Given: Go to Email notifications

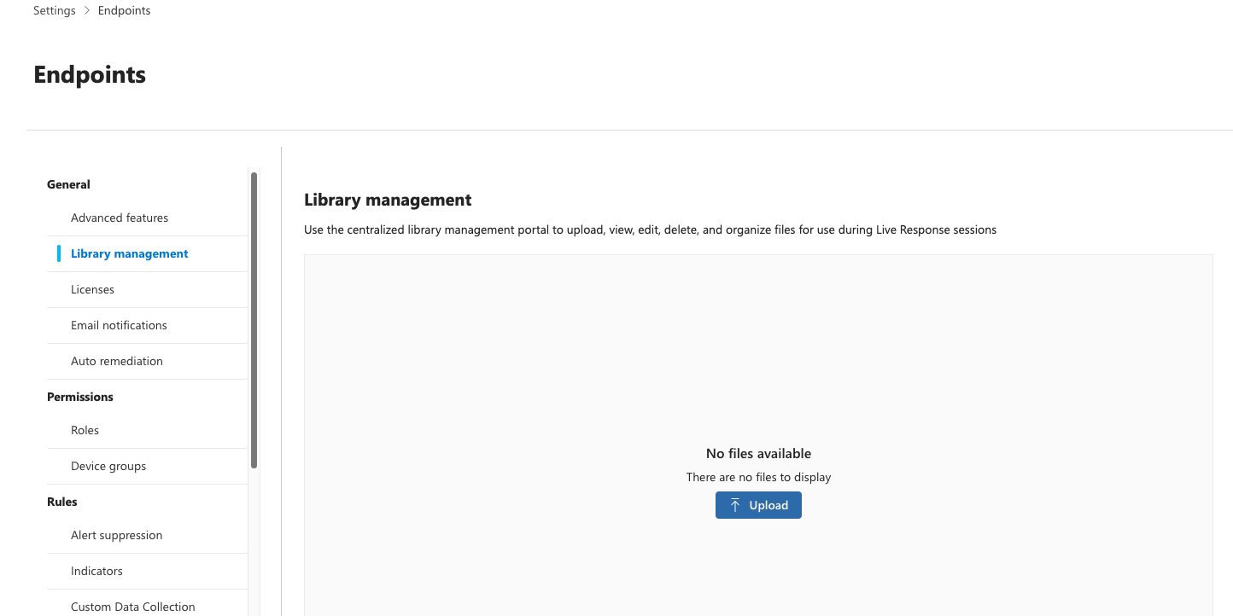Looking at the screenshot, I should coord(119,325).
